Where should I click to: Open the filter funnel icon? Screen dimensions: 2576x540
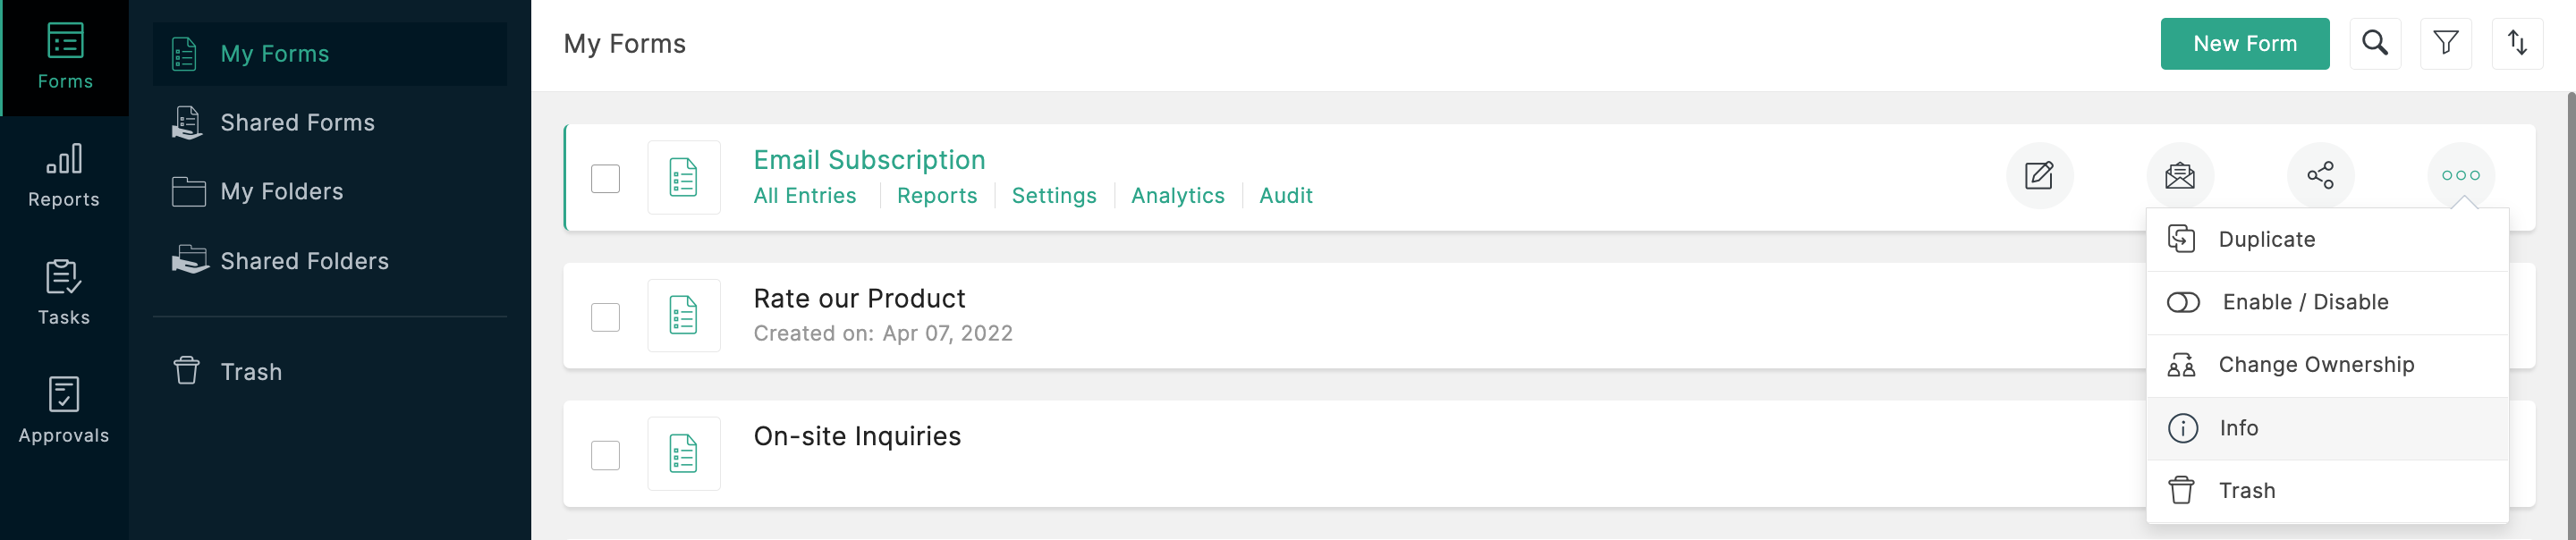click(2445, 43)
